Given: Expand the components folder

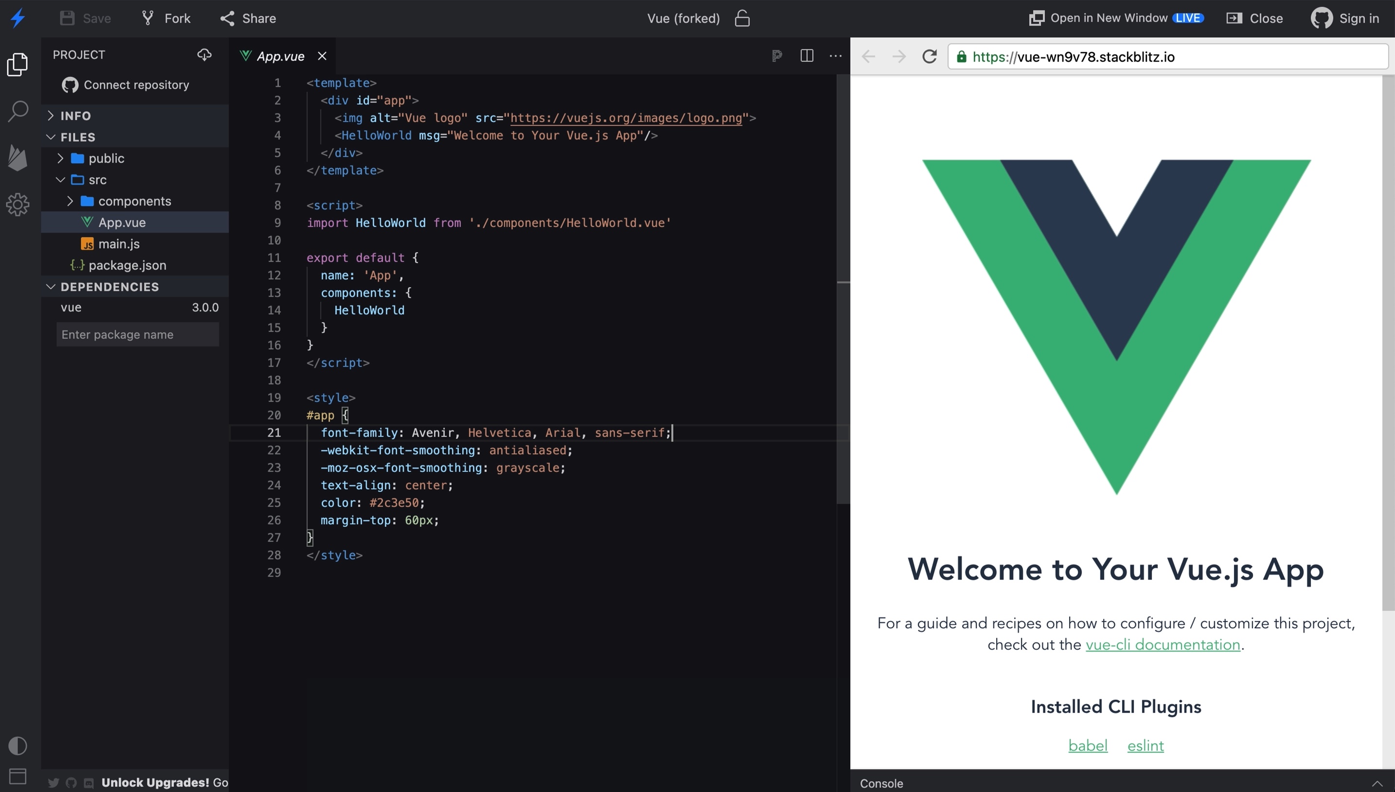Looking at the screenshot, I should (135, 201).
